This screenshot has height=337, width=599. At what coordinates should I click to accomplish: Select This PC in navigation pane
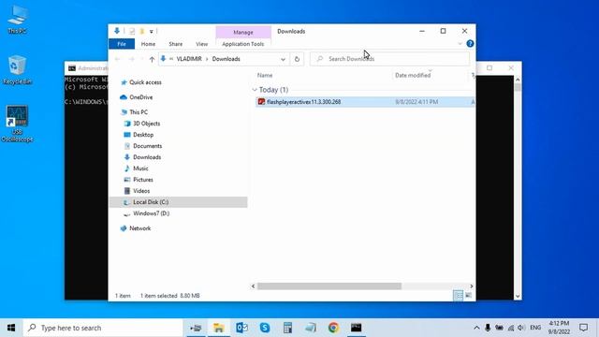(x=139, y=112)
